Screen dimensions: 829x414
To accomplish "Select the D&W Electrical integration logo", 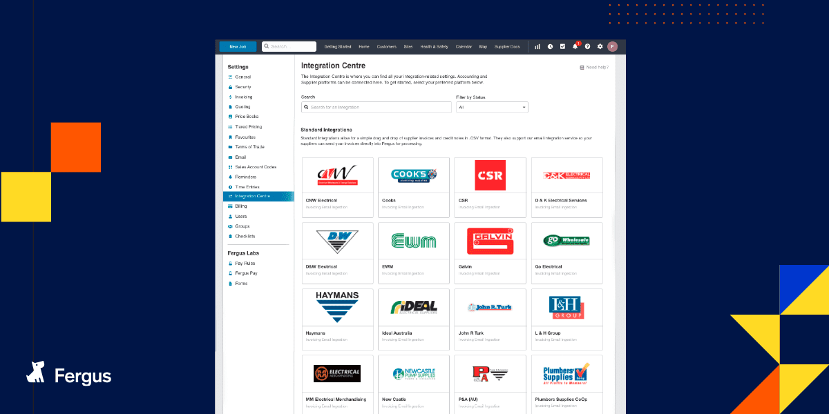I will [x=337, y=241].
